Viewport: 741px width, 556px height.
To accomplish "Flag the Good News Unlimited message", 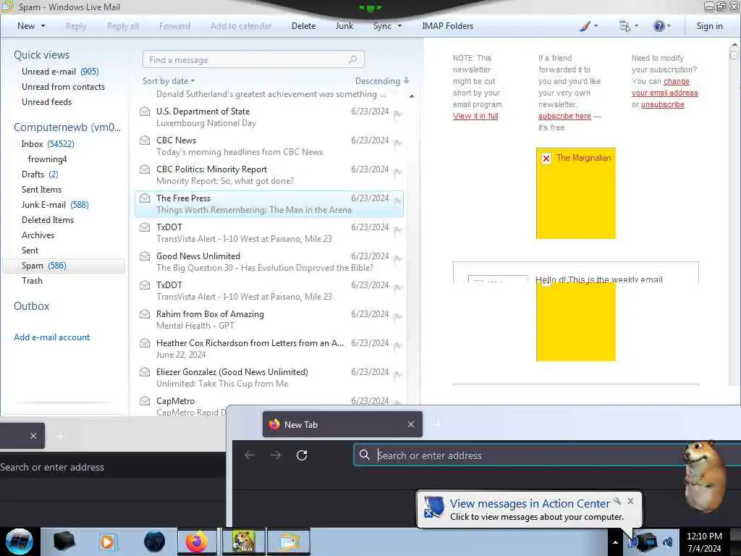I will pos(397,258).
